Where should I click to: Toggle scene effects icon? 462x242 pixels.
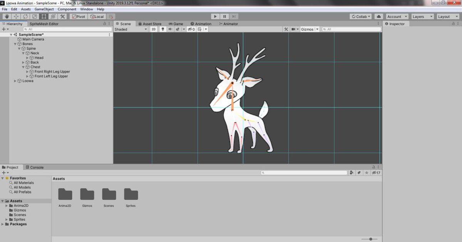[x=177, y=29]
